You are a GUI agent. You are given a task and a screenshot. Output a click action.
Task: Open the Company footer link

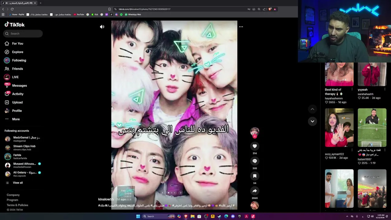click(13, 195)
